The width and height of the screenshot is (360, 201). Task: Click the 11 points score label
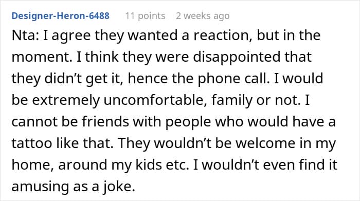click(145, 16)
